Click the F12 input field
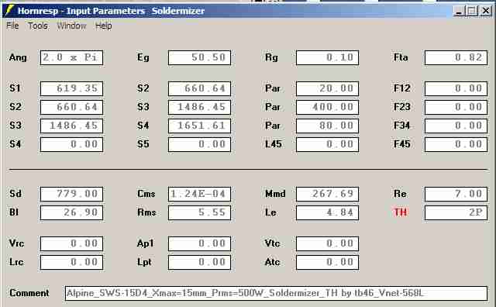This screenshot has height=307, width=496. pos(456,88)
